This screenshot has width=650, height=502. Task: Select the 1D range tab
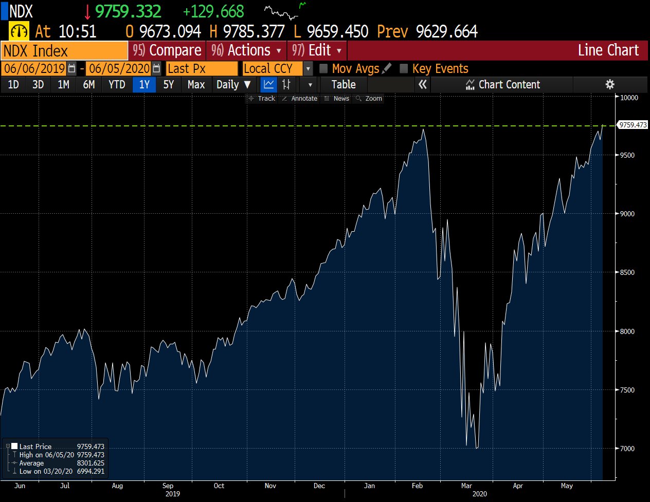pyautogui.click(x=13, y=85)
